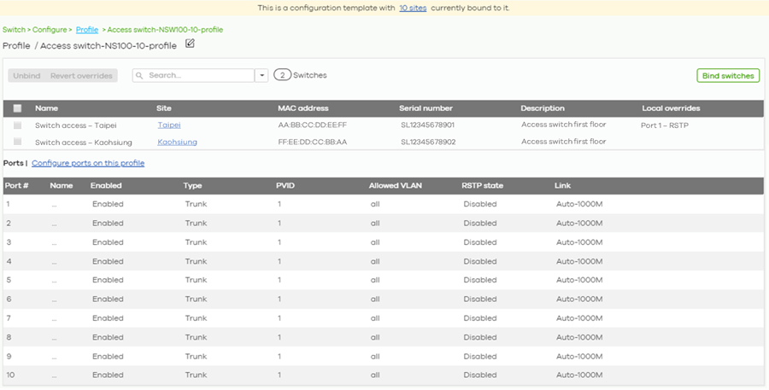
Task: Sort switches by MAC address column header
Action: [x=302, y=108]
